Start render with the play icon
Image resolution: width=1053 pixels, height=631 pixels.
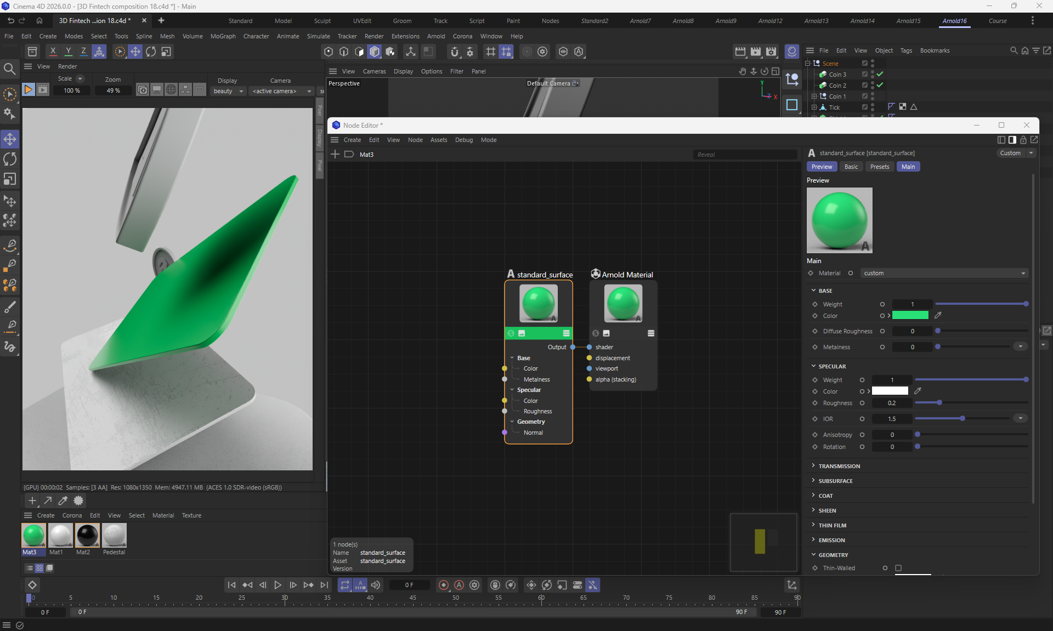(28, 89)
